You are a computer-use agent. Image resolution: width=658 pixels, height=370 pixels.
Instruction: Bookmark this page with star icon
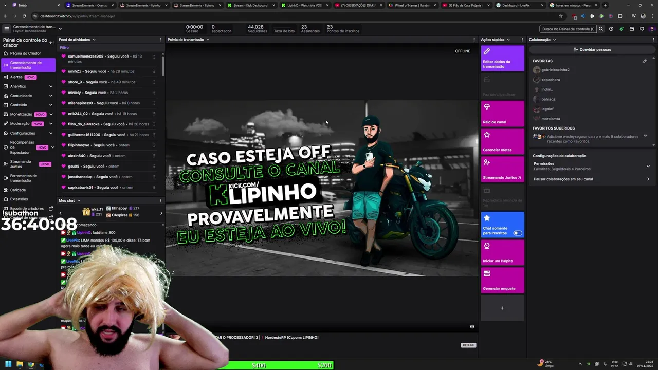point(561,16)
